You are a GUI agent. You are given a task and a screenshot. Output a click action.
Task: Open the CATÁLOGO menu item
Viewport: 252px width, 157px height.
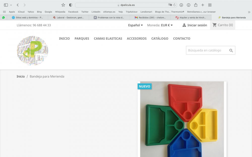pyautogui.click(x=160, y=38)
